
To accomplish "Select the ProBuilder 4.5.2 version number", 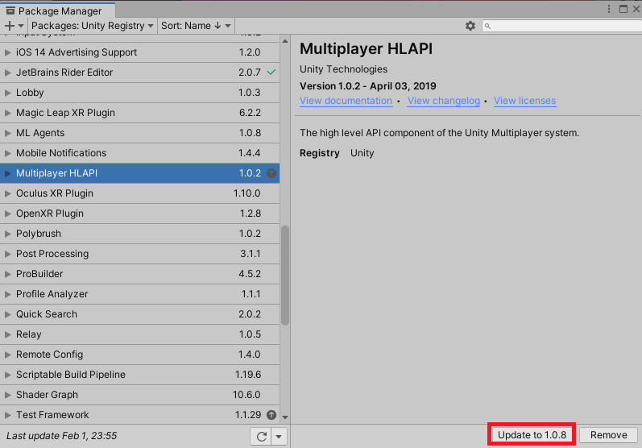I will tap(250, 274).
